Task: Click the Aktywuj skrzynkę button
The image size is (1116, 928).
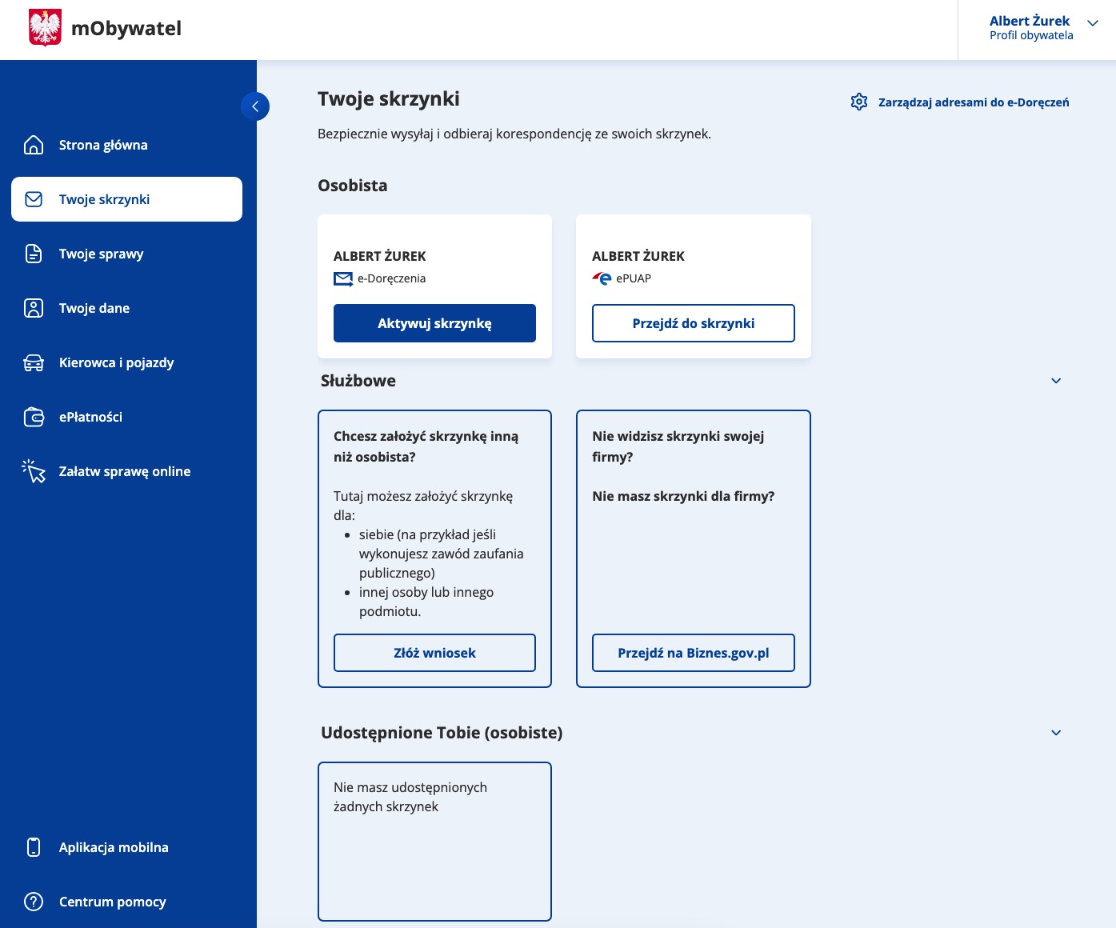Action: pos(434,323)
